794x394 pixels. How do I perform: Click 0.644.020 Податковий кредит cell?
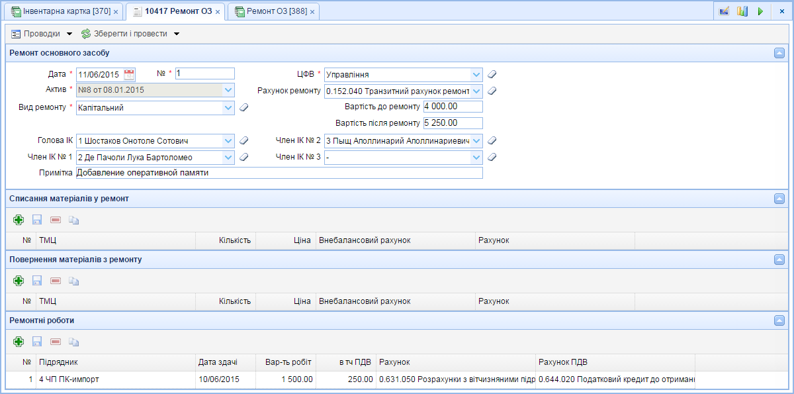point(615,379)
